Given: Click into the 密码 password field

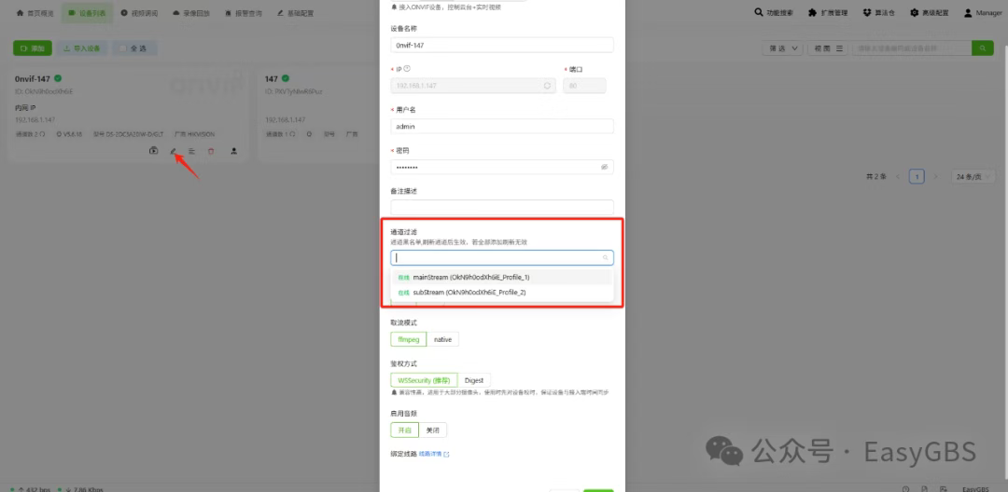Looking at the screenshot, I should [x=502, y=167].
